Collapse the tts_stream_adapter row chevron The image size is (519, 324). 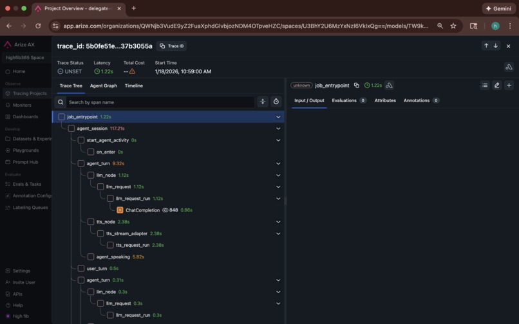click(278, 233)
